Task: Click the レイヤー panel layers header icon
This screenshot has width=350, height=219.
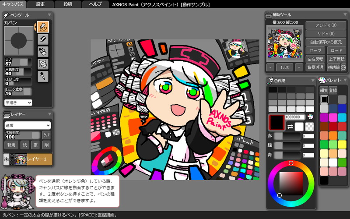Action: pos(7,114)
